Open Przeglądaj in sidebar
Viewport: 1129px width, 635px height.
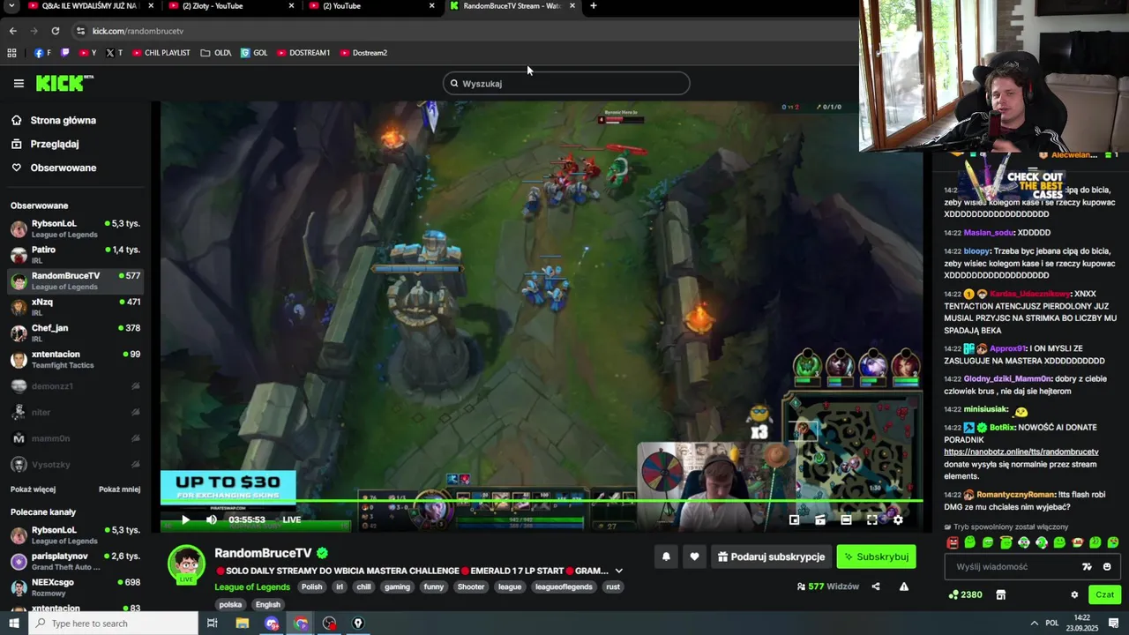[55, 144]
